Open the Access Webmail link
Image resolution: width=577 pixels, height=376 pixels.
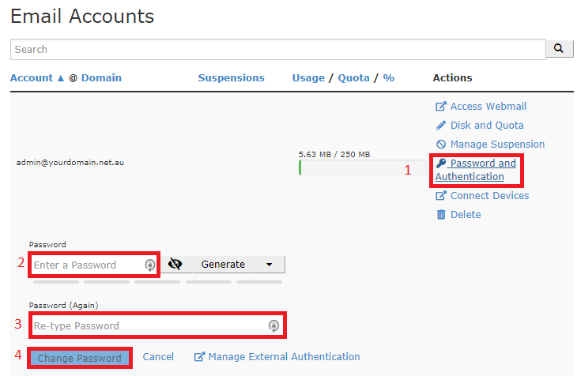488,107
